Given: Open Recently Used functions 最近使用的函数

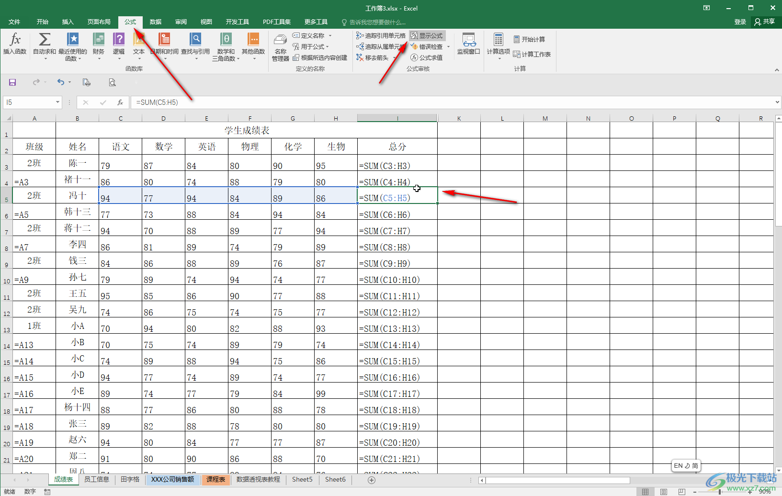Looking at the screenshot, I should click(x=73, y=46).
